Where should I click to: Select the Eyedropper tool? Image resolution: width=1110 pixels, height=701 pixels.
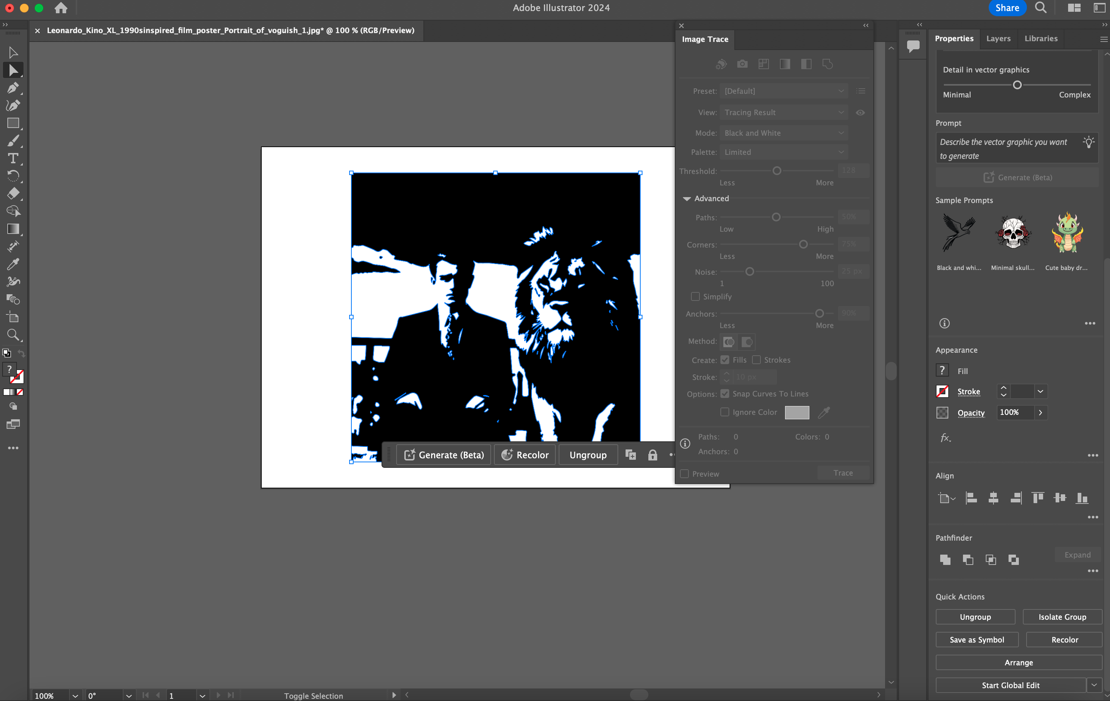(x=13, y=264)
